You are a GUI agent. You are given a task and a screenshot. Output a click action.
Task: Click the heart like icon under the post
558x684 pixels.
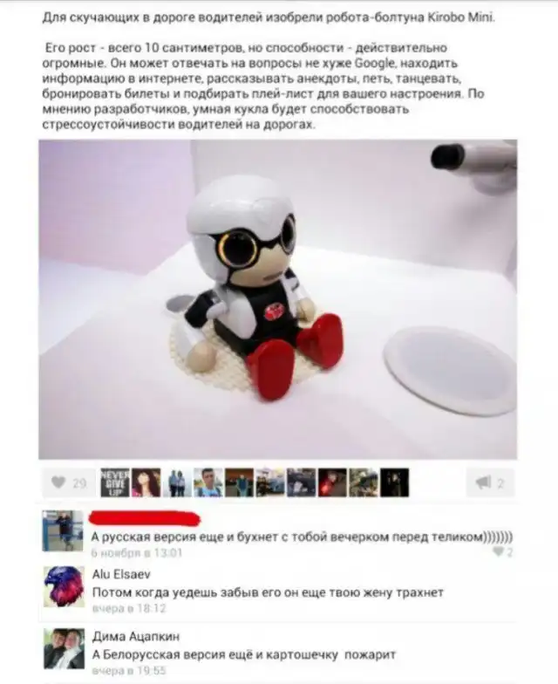[58, 482]
